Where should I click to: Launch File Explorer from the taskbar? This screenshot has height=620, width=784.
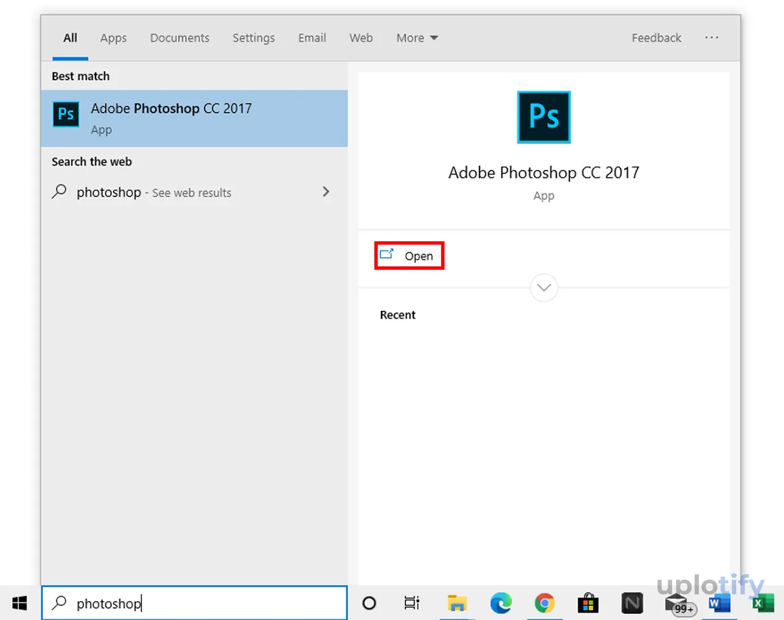(x=457, y=603)
